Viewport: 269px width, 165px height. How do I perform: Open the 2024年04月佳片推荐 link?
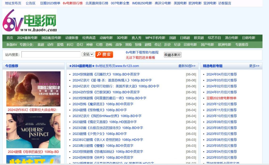pyautogui.click(x=221, y=74)
